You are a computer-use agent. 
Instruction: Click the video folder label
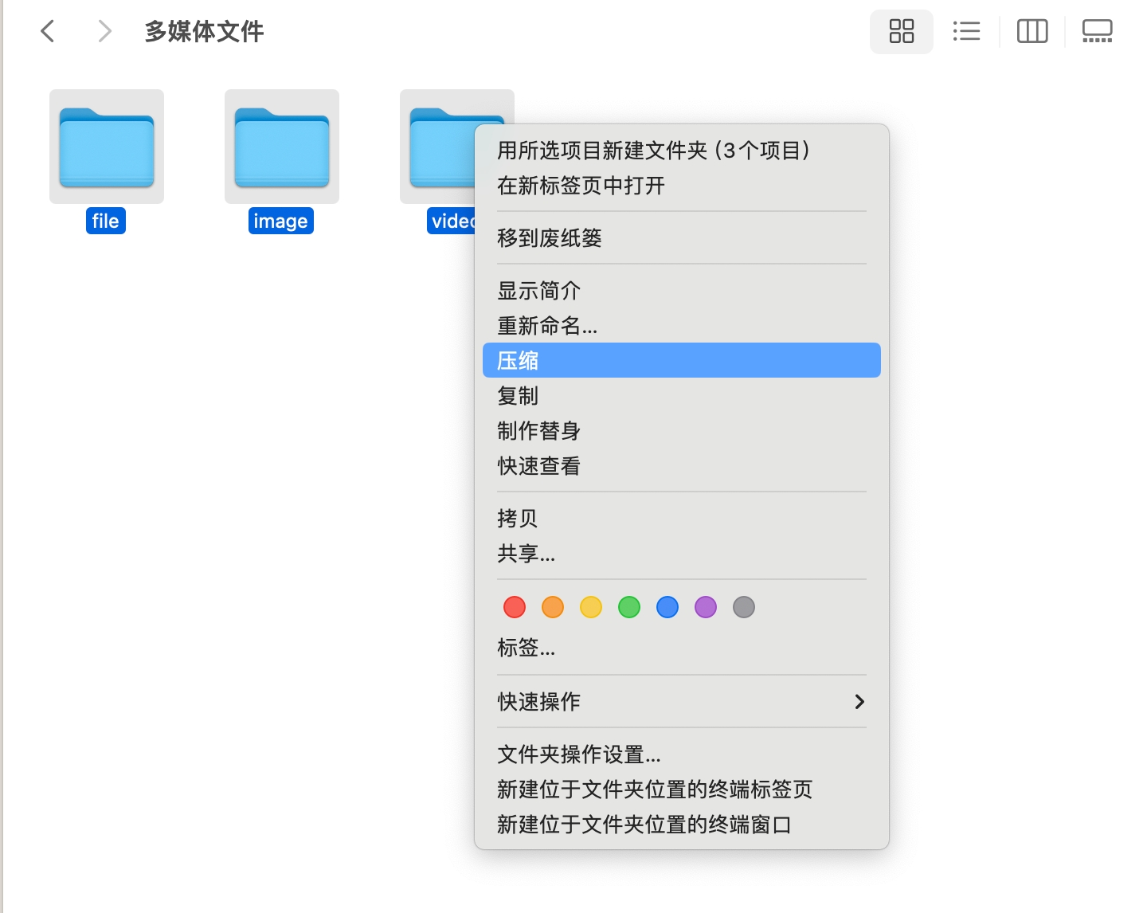(452, 221)
